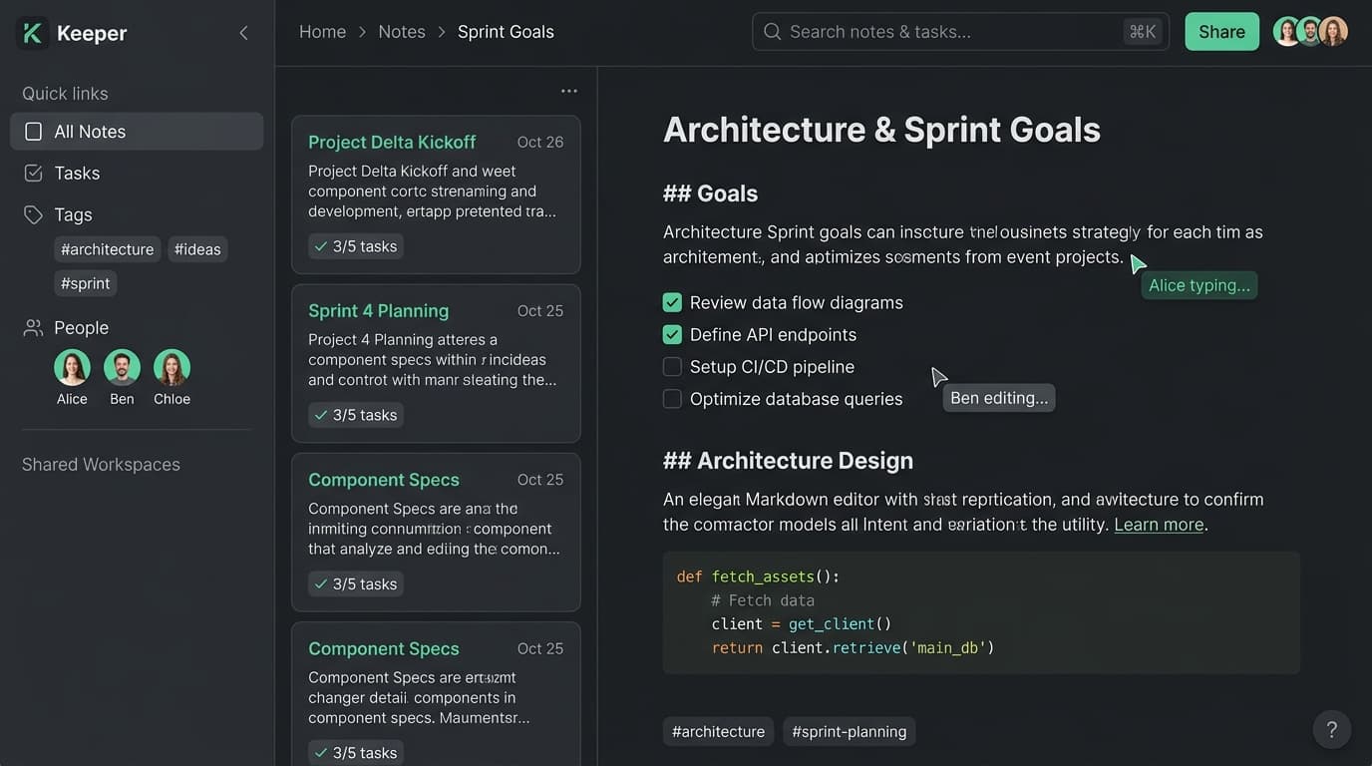Uncheck Review data flow diagrams
This screenshot has height=766, width=1372.
(x=672, y=302)
